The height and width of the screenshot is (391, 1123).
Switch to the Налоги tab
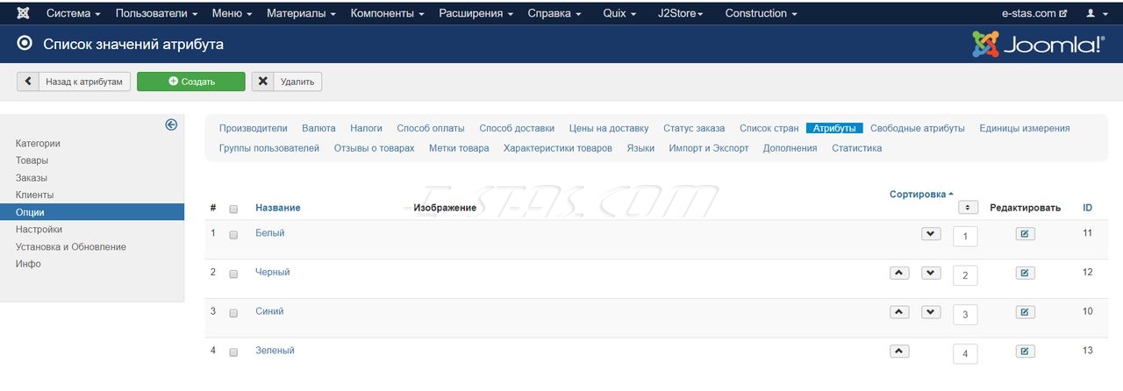pyautogui.click(x=367, y=128)
